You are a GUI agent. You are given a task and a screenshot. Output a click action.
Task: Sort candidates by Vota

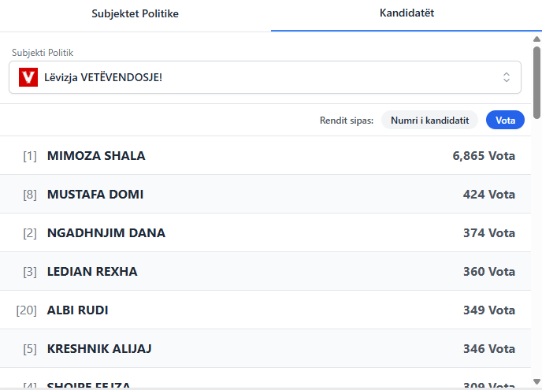pos(505,120)
